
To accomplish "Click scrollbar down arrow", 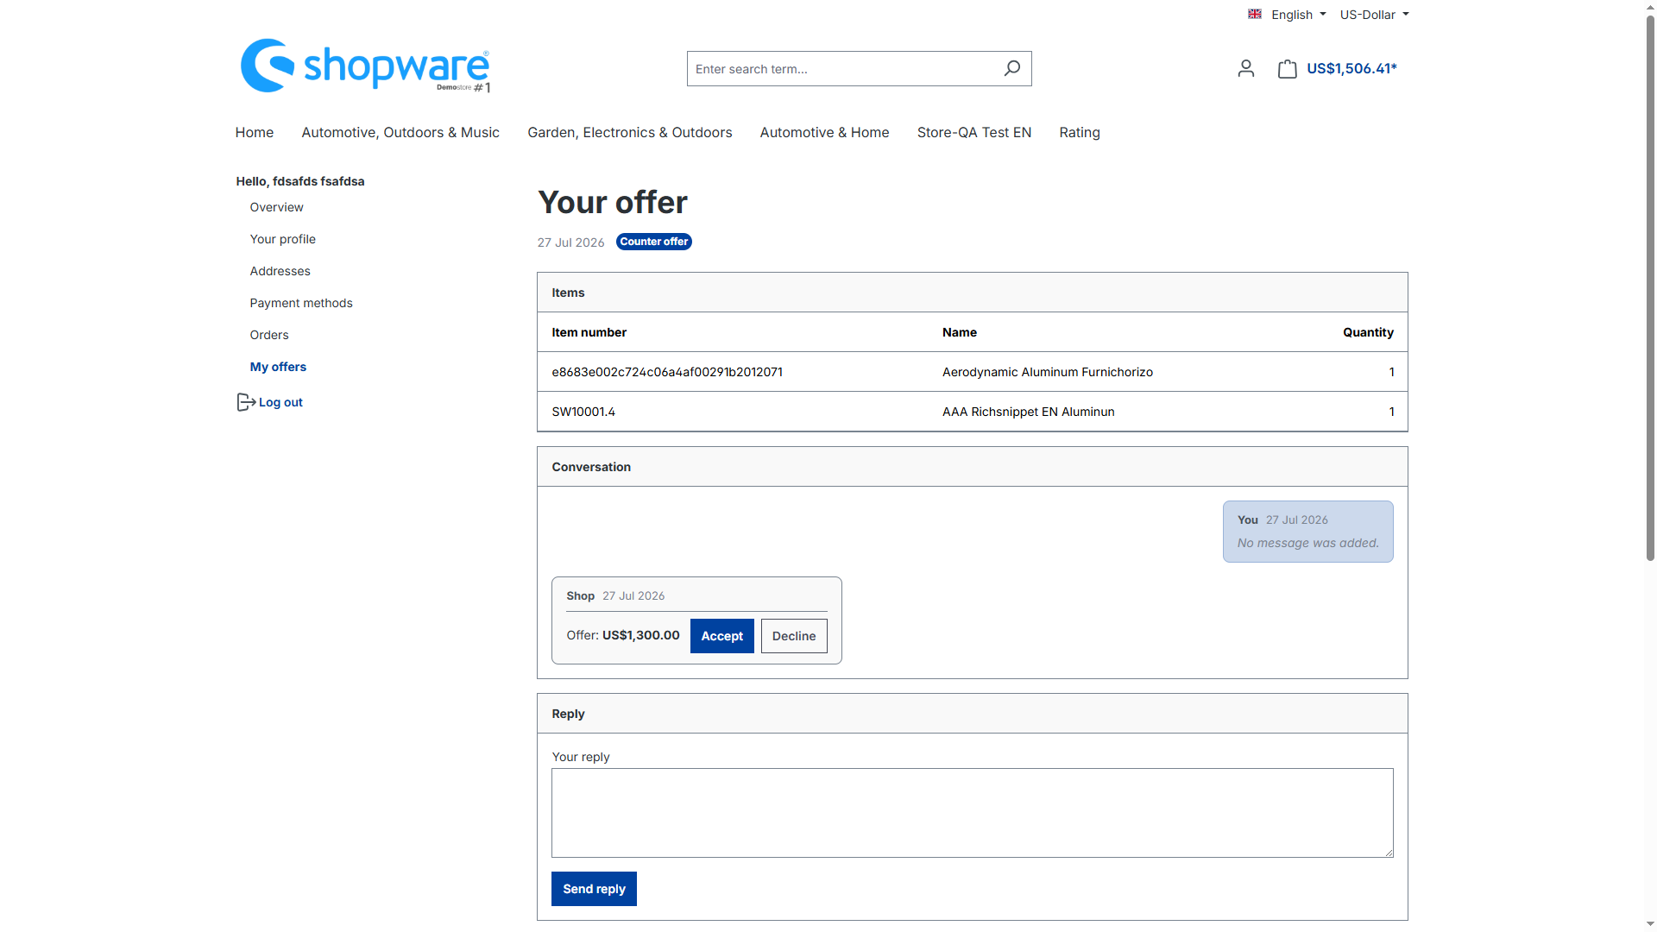I will point(1650,924).
